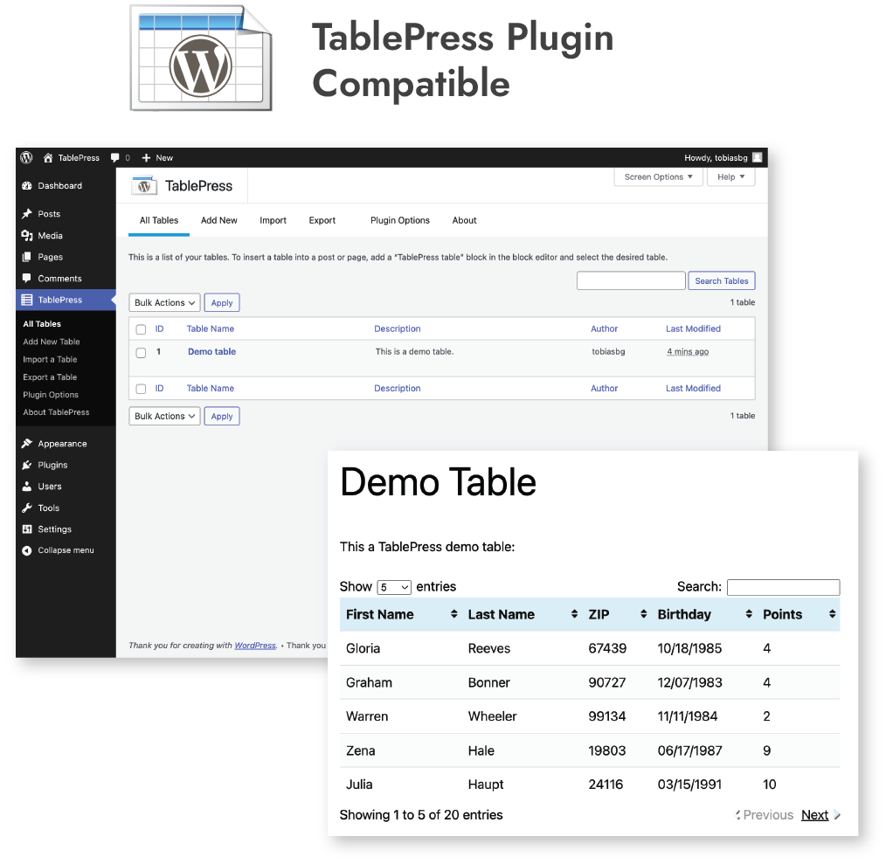Viewport: 886px width, 864px height.
Task: Click the Tools wrench icon
Action: (26, 508)
